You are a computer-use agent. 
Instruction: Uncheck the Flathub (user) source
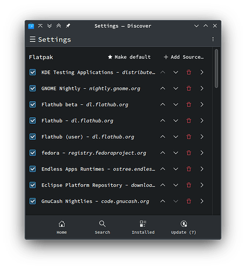pos(33,137)
